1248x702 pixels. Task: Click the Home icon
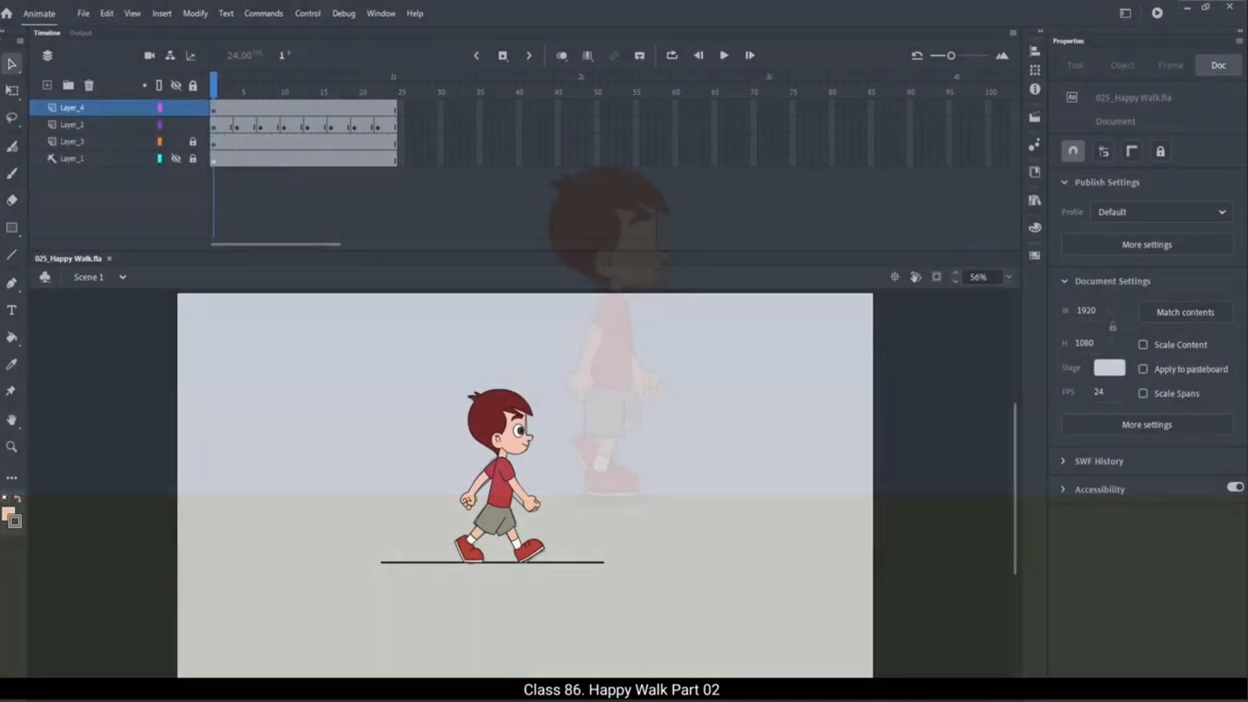click(x=7, y=13)
